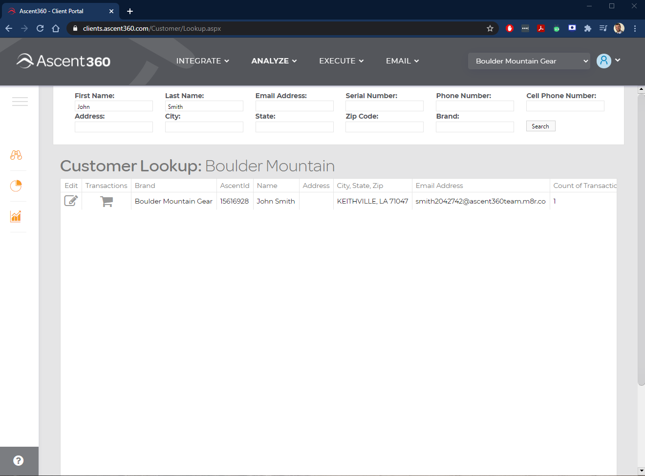
Task: Select the John Smith name cell
Action: tap(276, 201)
